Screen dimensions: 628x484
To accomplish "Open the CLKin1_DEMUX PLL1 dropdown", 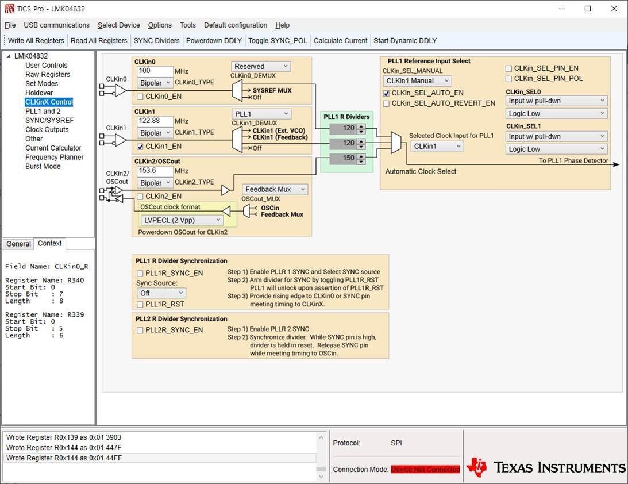I will tap(261, 114).
